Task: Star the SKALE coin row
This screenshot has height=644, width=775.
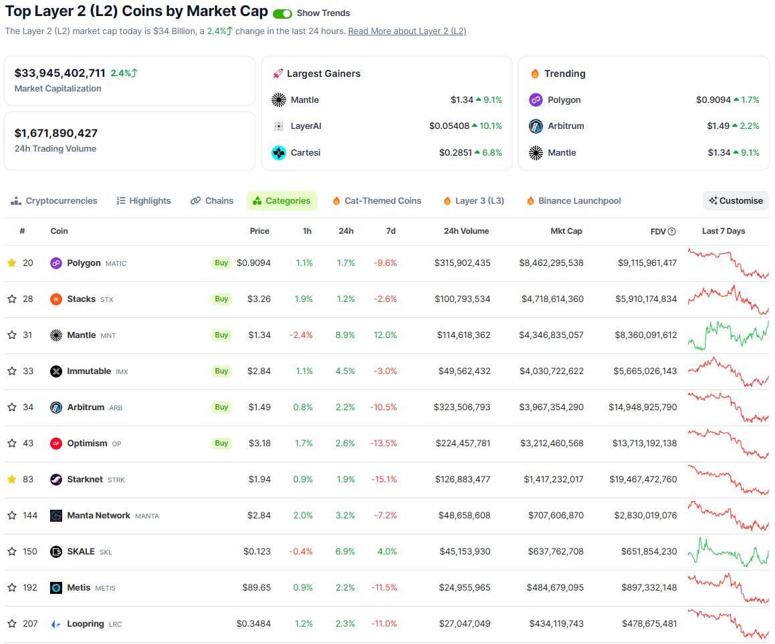Action: (12, 551)
